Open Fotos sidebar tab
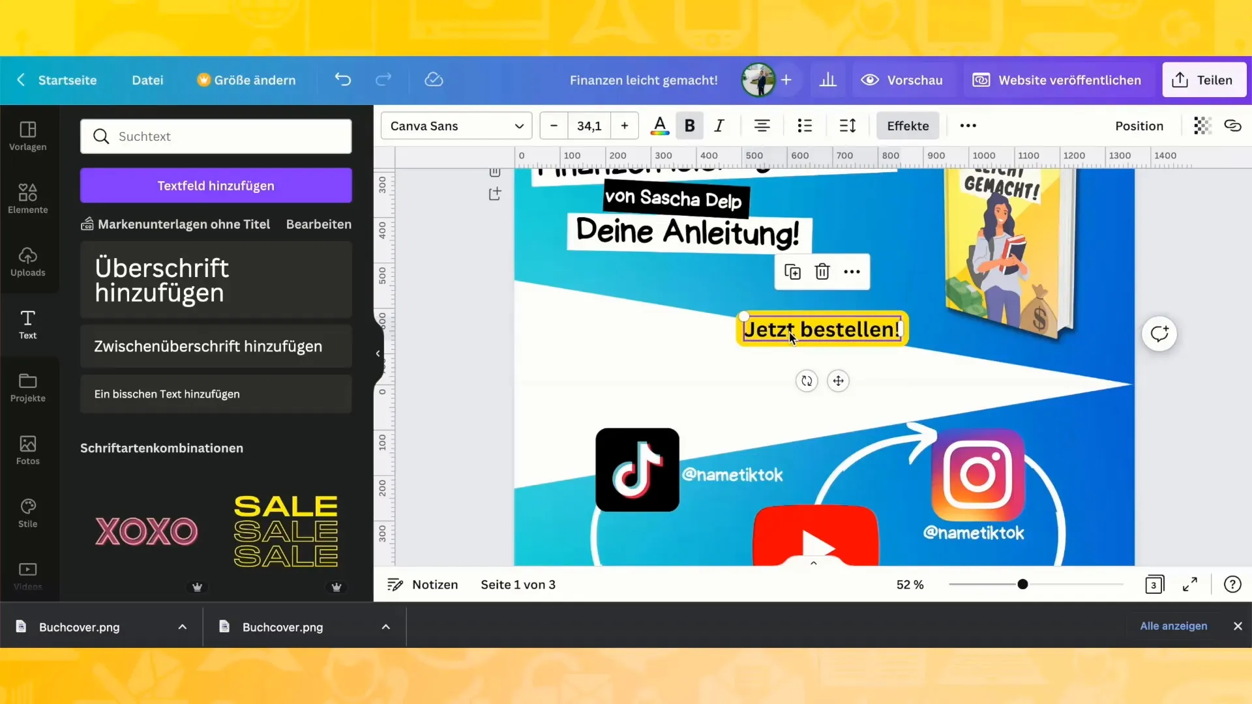 click(28, 450)
